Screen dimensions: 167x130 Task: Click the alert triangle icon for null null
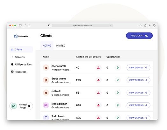(98, 93)
